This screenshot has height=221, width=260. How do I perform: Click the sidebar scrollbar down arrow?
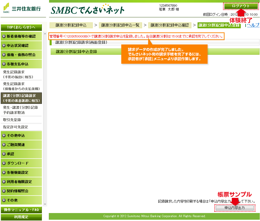tap(45, 204)
